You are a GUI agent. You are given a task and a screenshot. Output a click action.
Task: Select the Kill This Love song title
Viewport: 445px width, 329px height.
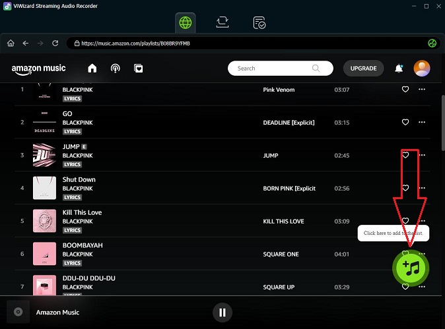point(82,212)
